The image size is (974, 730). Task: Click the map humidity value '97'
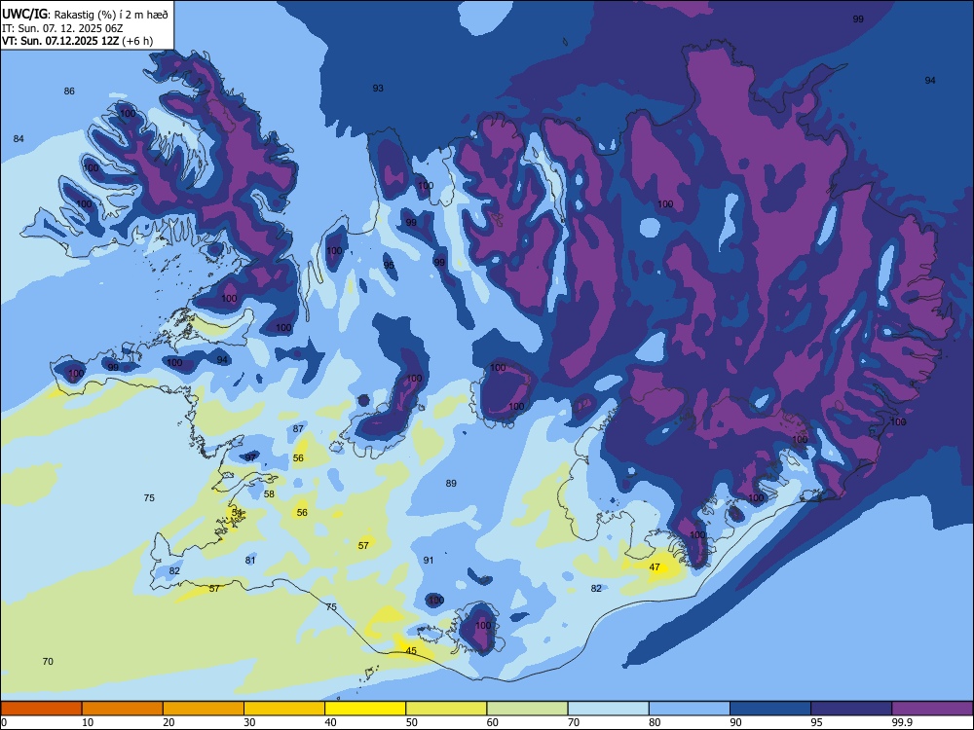(x=250, y=457)
